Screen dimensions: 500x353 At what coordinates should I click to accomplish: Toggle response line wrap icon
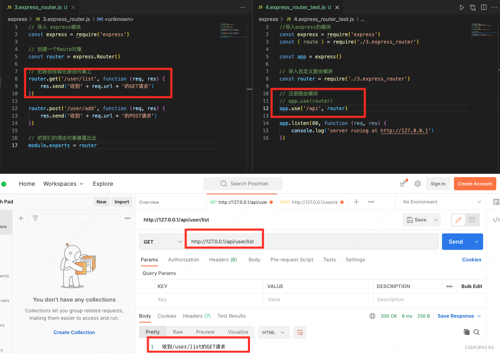tap(300, 332)
